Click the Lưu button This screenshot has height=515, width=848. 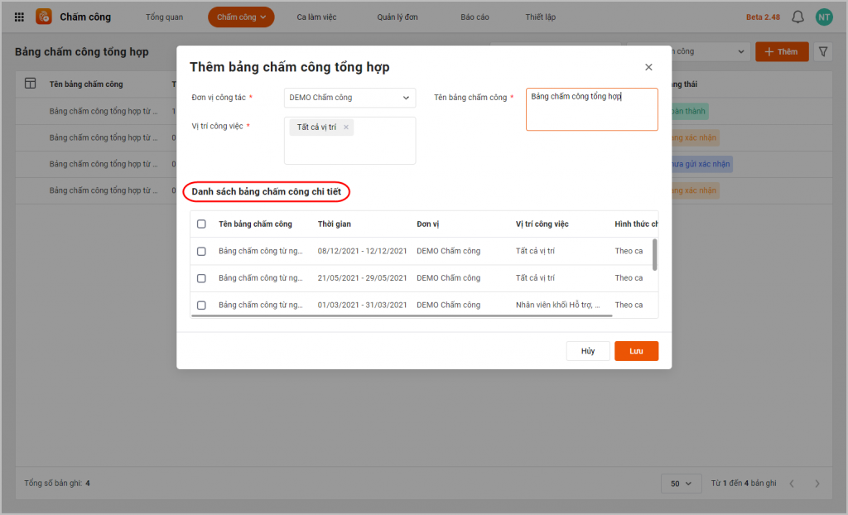(636, 351)
